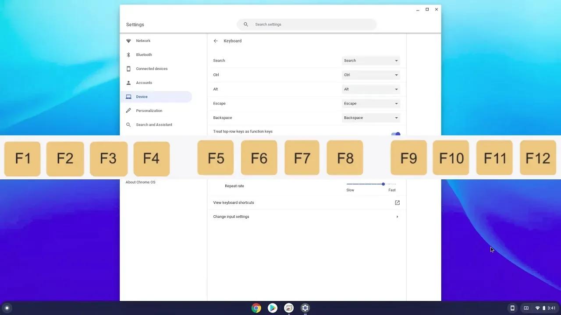Viewport: 561px width, 315px height.
Task: Select Search and Assistant in sidebar
Action: point(154,125)
